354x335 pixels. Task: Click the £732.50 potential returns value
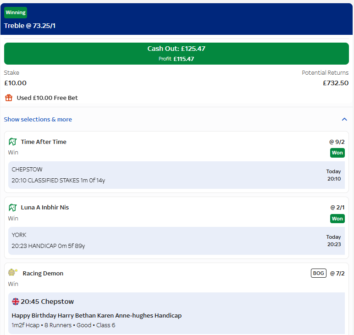click(x=336, y=83)
